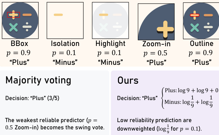Click the divide icon in Outline image

[208, 27]
